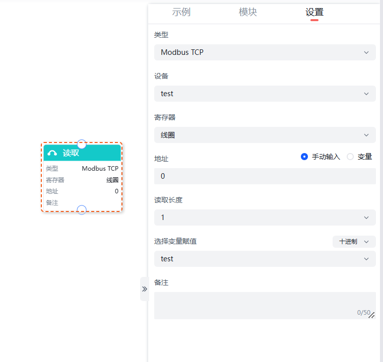Switch to the 模块 tab
Viewport: 383px width, 362px height.
248,13
